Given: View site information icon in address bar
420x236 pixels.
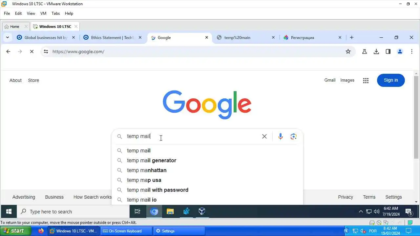Looking at the screenshot, I should tap(46, 51).
